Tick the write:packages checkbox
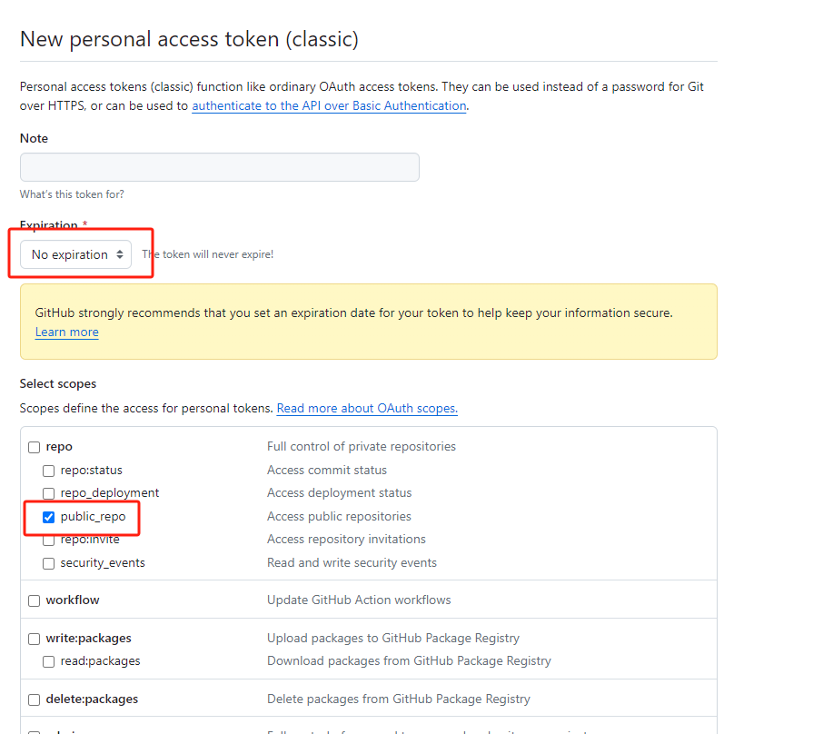This screenshot has height=734, width=833. pyautogui.click(x=35, y=639)
